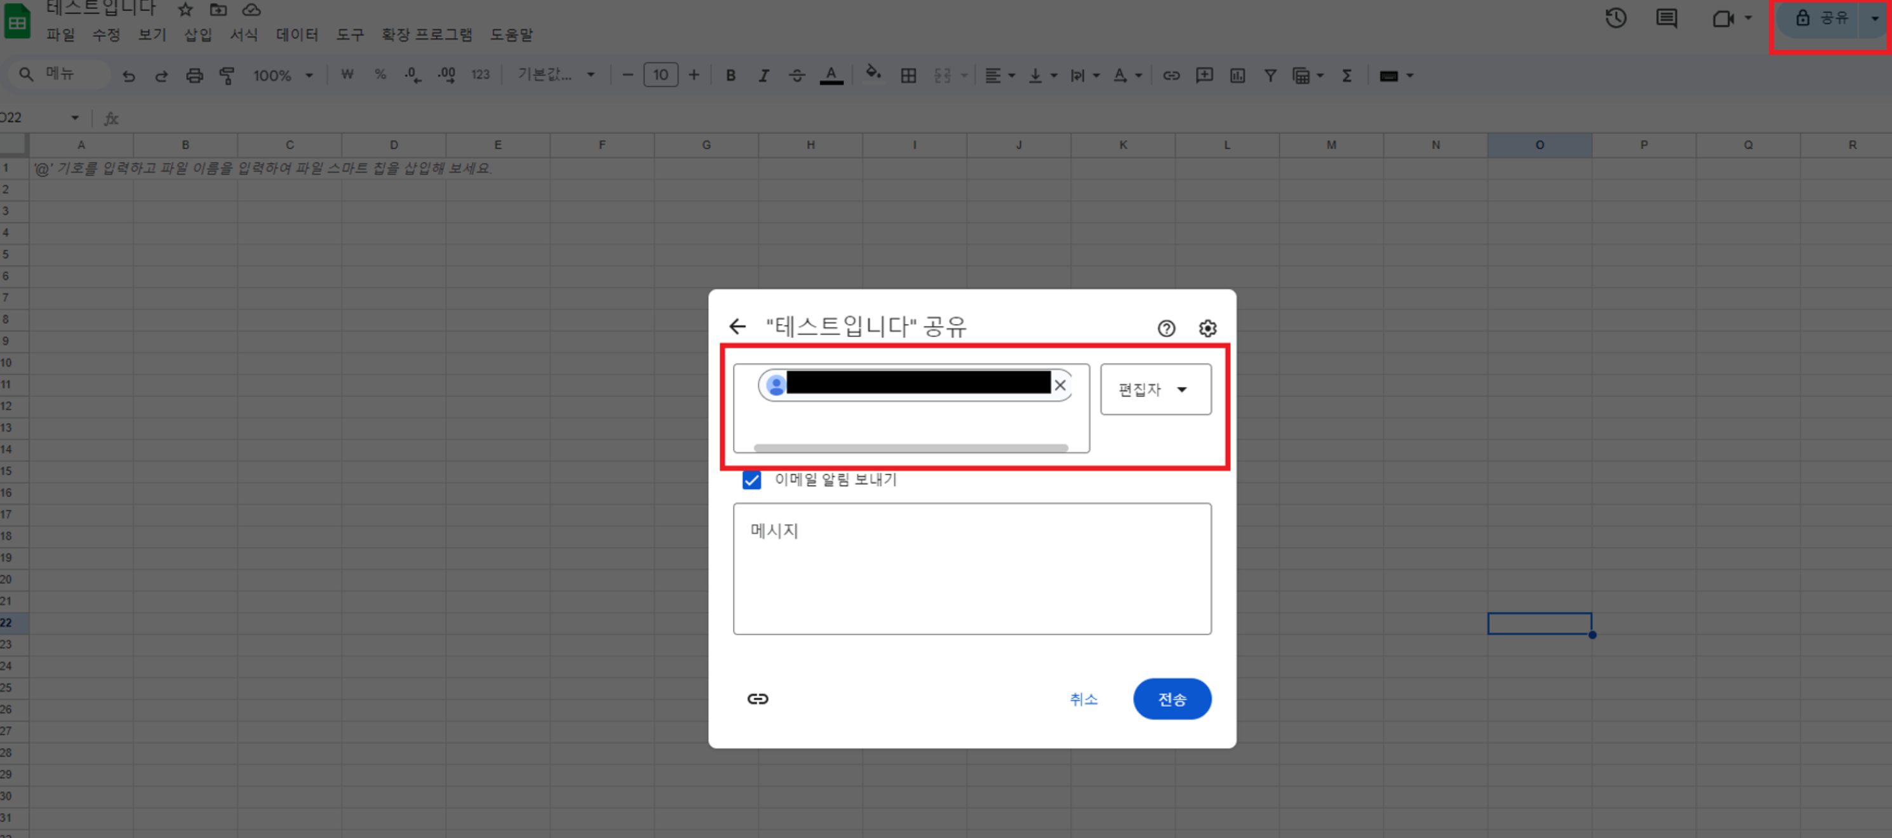Open the 도구 menu
This screenshot has height=838, width=1892.
[349, 34]
